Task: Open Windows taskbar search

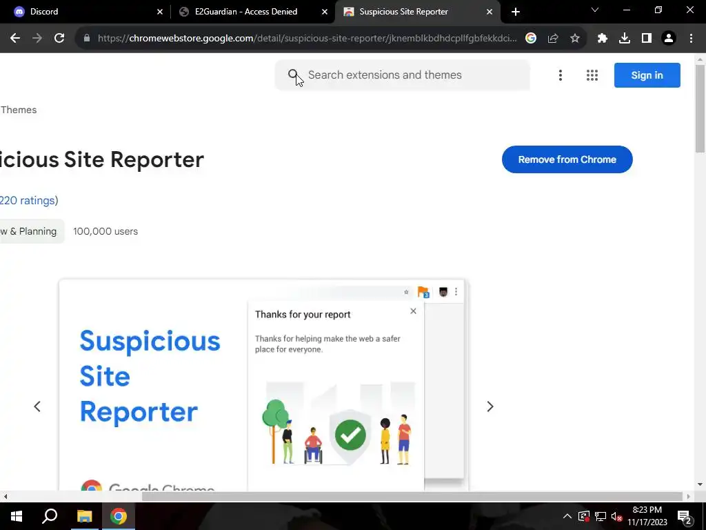Action: click(x=50, y=516)
